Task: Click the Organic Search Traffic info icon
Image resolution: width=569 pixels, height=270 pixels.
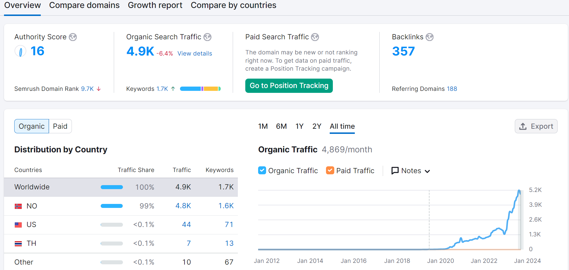Action: point(208,37)
